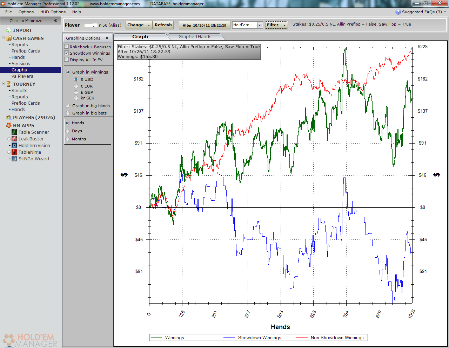Viewport: 449px width, 348px height.
Task: Click the Cash Games coins icon
Action: pos(9,38)
